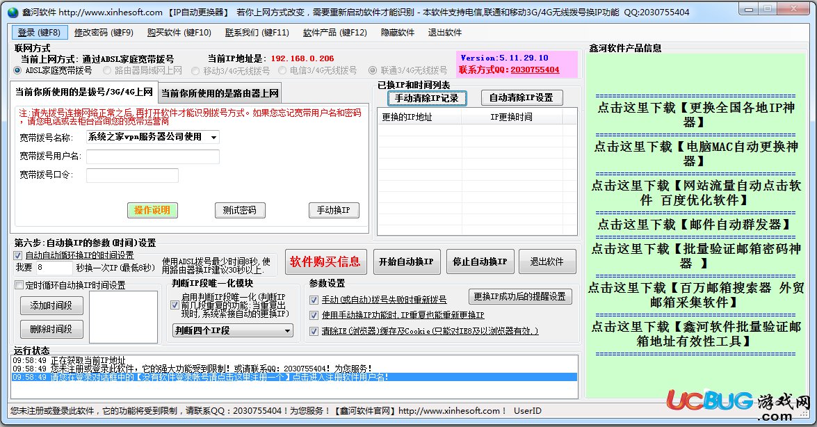Click 点击这里下载【更换全国各地IP神器】 link
Screen dimensions: 817x427
coord(695,115)
